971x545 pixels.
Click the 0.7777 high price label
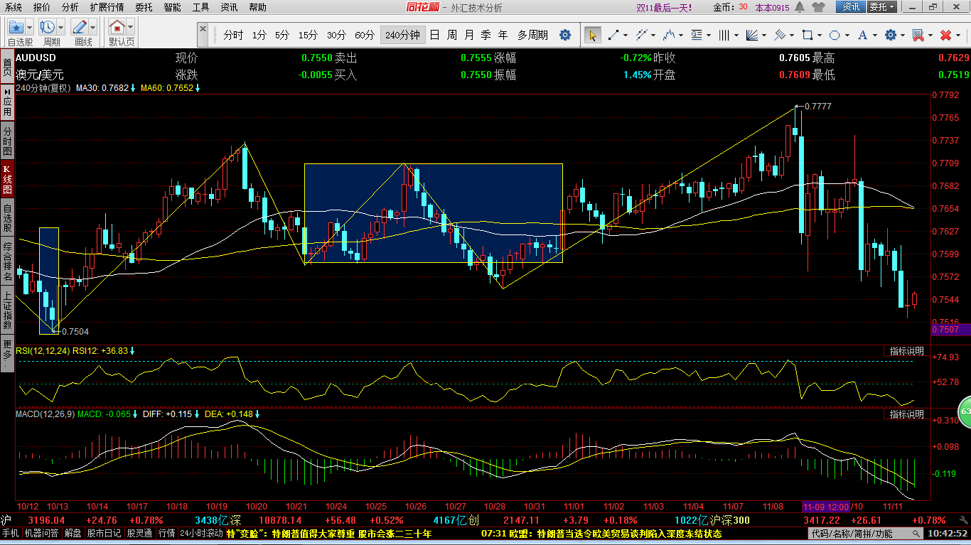point(817,106)
